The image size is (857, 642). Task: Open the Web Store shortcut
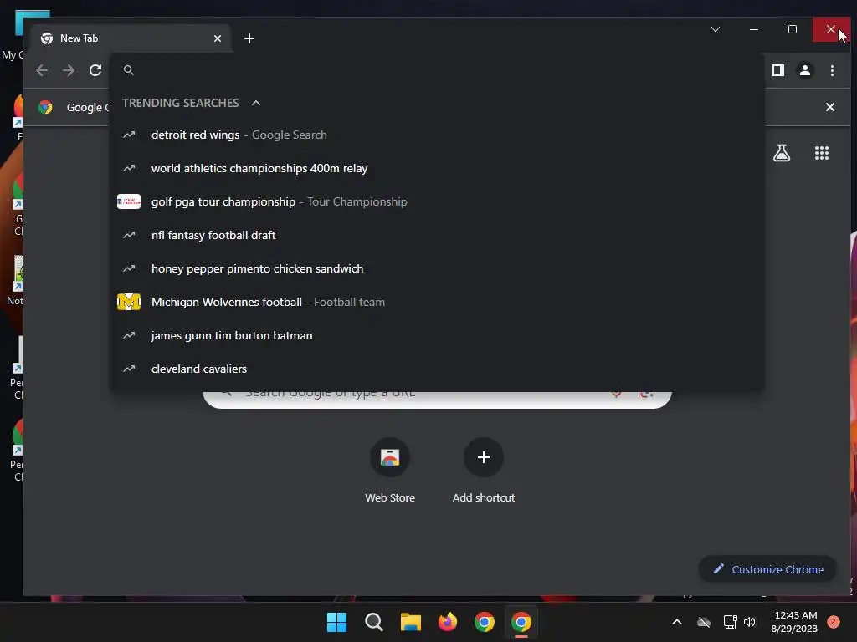(390, 470)
